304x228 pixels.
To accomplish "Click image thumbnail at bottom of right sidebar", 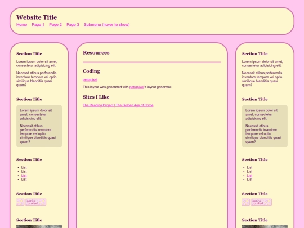I will [265, 226].
